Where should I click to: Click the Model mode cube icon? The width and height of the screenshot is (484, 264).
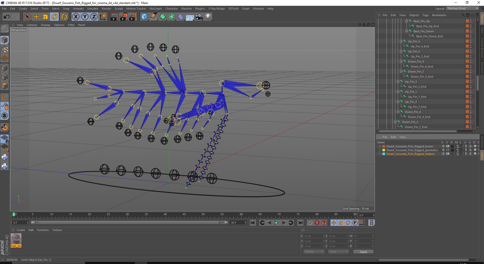click(x=5, y=40)
